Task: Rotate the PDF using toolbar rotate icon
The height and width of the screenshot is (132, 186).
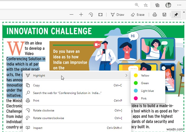Action: coord(91,15)
